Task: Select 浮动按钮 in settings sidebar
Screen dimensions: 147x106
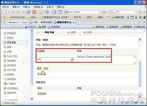Action: (x=10, y=65)
